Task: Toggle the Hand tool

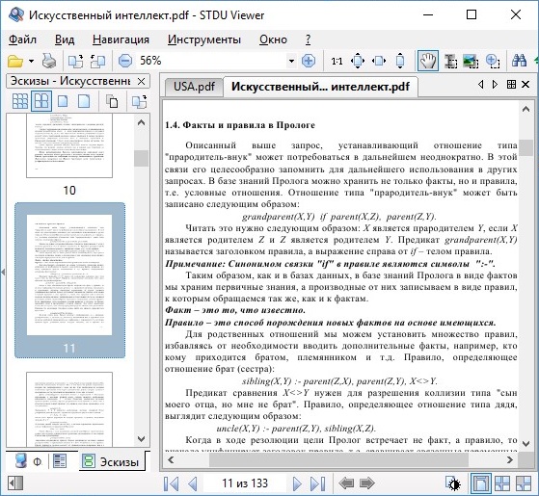Action: tap(428, 61)
